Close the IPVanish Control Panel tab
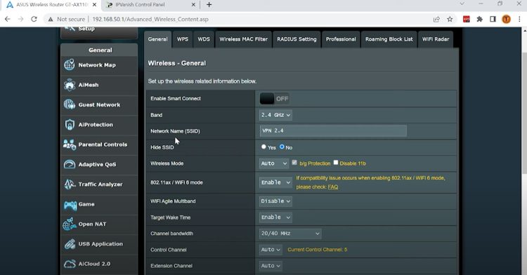 pyautogui.click(x=193, y=5)
